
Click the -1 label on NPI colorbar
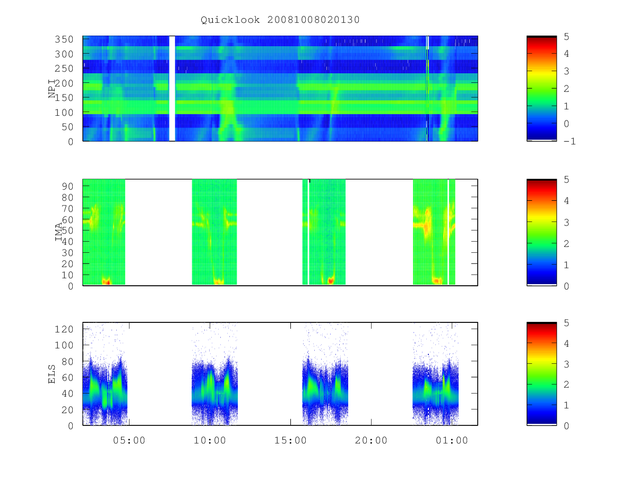[571, 141]
